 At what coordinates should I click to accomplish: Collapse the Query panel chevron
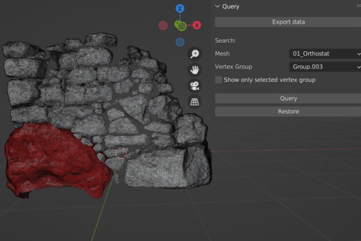217,6
